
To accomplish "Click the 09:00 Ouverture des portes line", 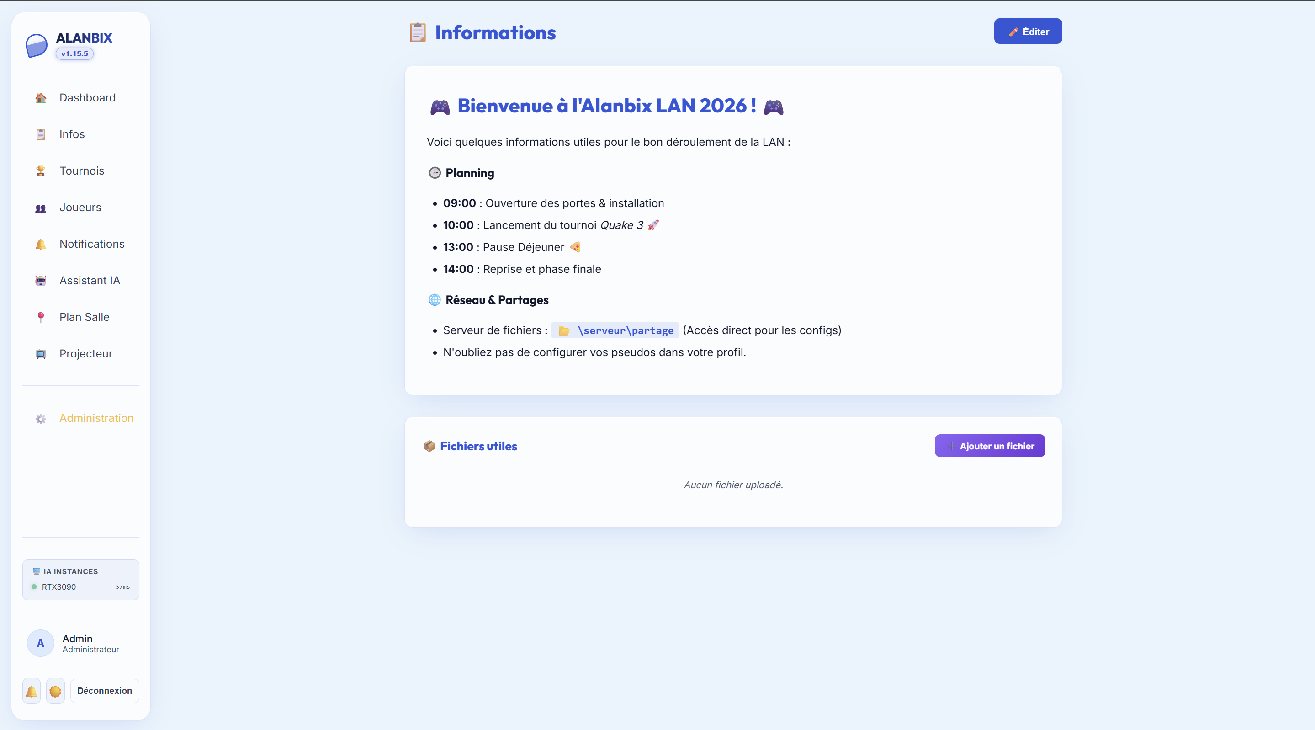I will (x=553, y=203).
